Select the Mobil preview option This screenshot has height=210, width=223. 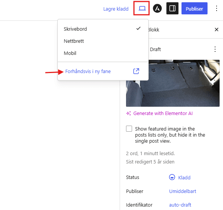pyautogui.click(x=103, y=53)
